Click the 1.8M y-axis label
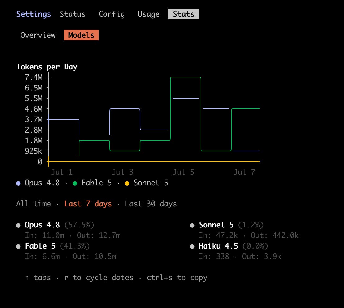The height and width of the screenshot is (308, 344). [34, 140]
